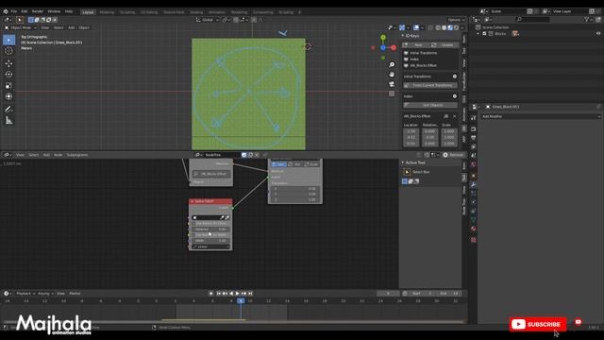Open the Playback dropdown in timeline
The height and width of the screenshot is (340, 604).
(25, 294)
